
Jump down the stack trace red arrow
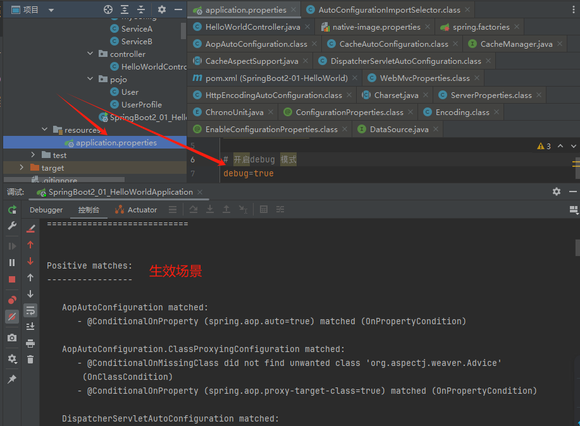(30, 261)
